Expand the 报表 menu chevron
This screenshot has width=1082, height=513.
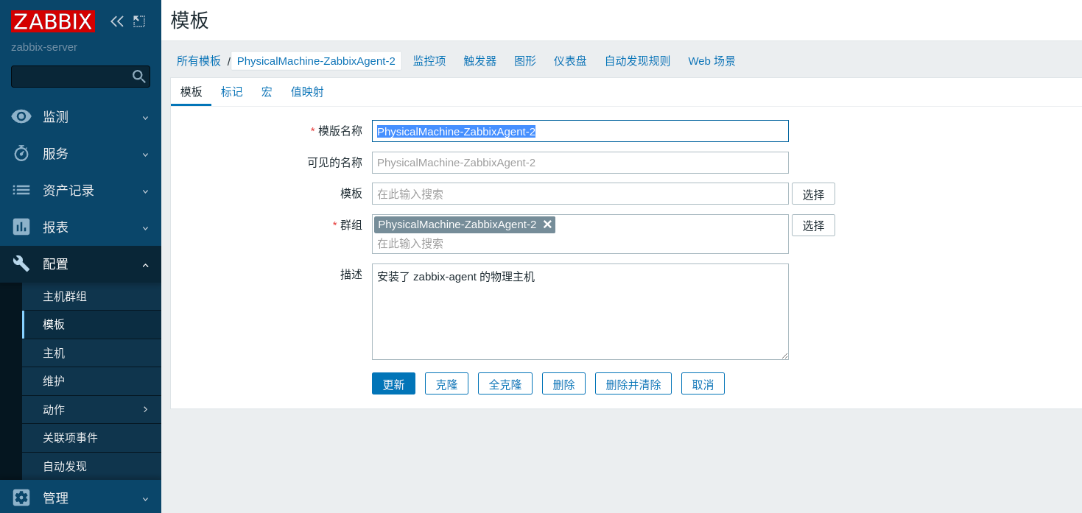(x=145, y=227)
